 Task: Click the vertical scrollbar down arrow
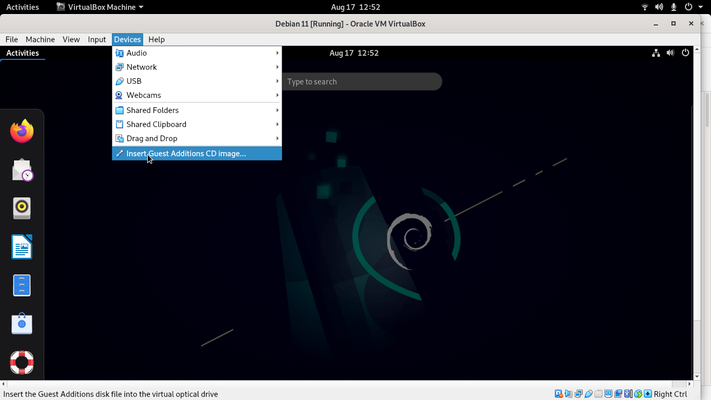point(697,377)
